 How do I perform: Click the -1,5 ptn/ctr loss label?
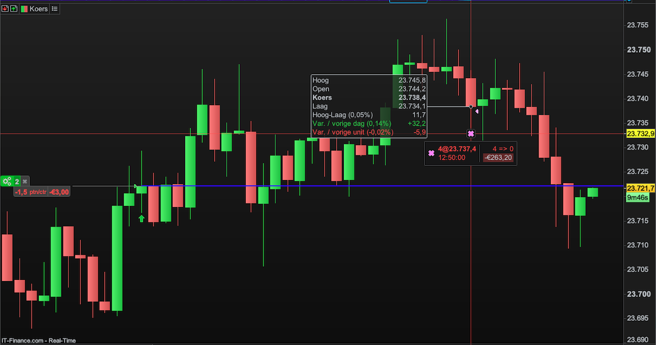[x=31, y=192]
